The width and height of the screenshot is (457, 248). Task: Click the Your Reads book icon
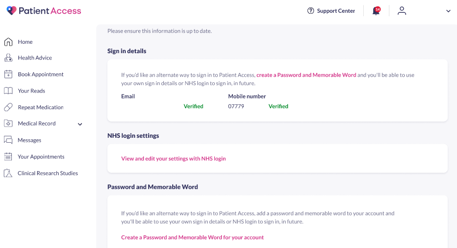click(x=8, y=91)
